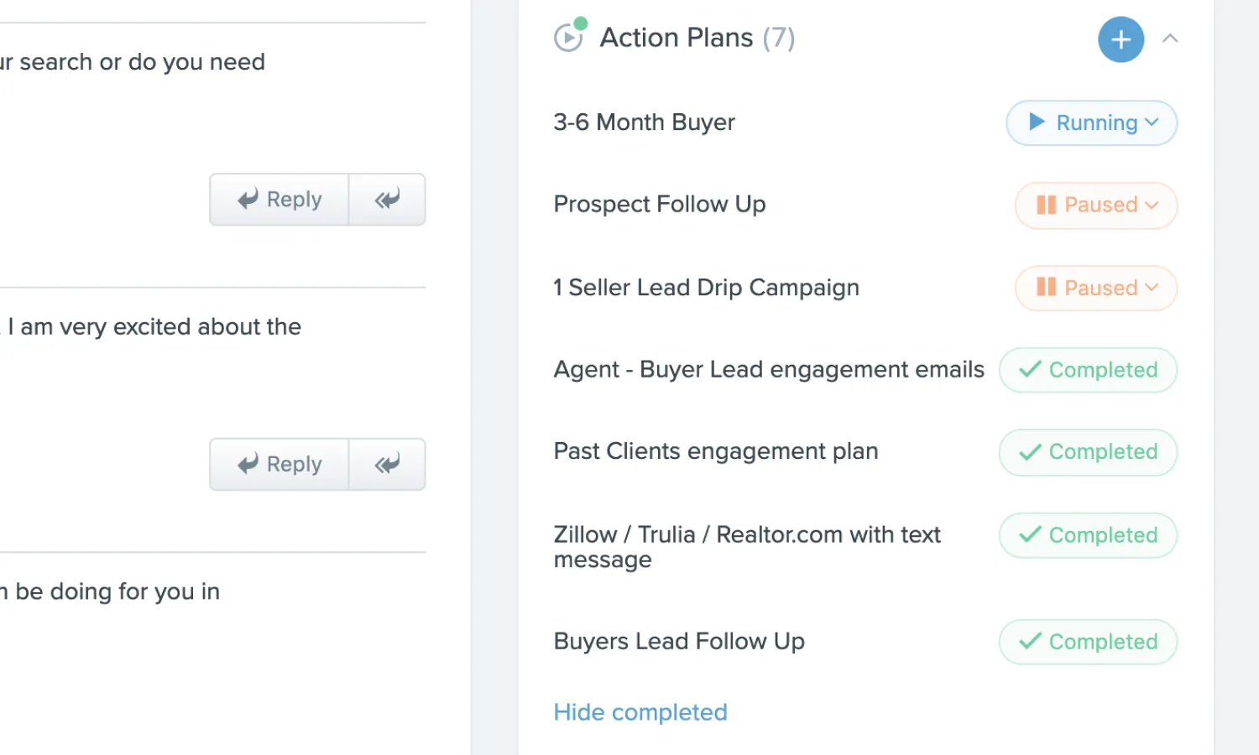Click the reply arrow icon on first Reply button

[248, 200]
